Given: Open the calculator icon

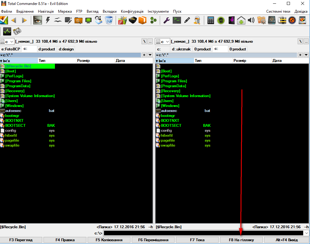Looking at the screenshot, I should (211, 20).
